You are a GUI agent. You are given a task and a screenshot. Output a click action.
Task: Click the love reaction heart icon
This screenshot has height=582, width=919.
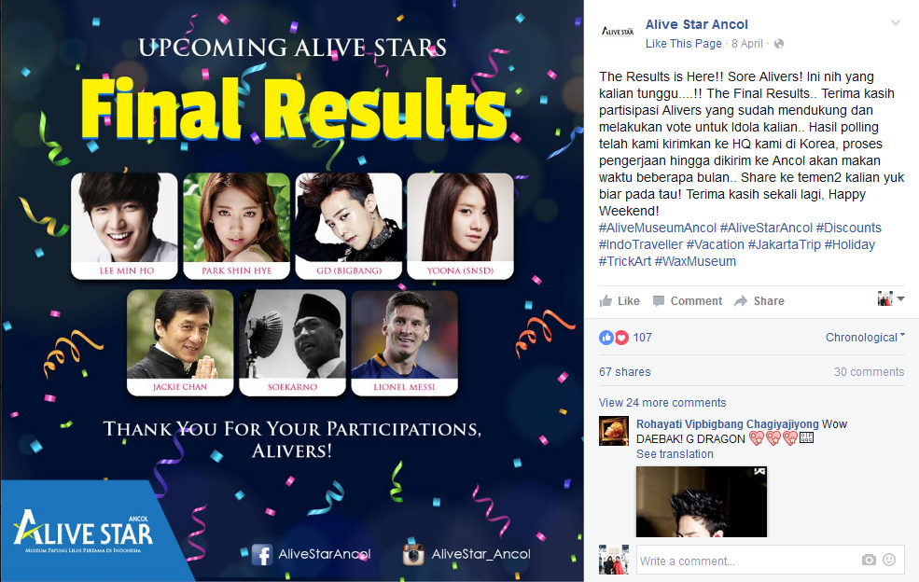[622, 338]
